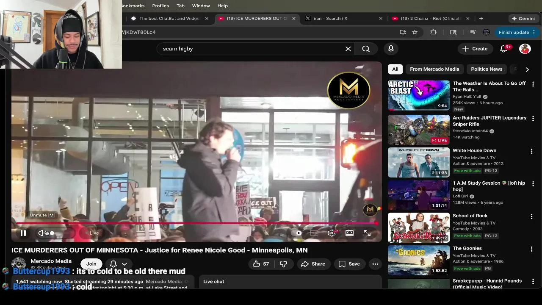Open Arc Raiders JUPITER live thumbnail
This screenshot has height=305, width=542.
(x=419, y=130)
